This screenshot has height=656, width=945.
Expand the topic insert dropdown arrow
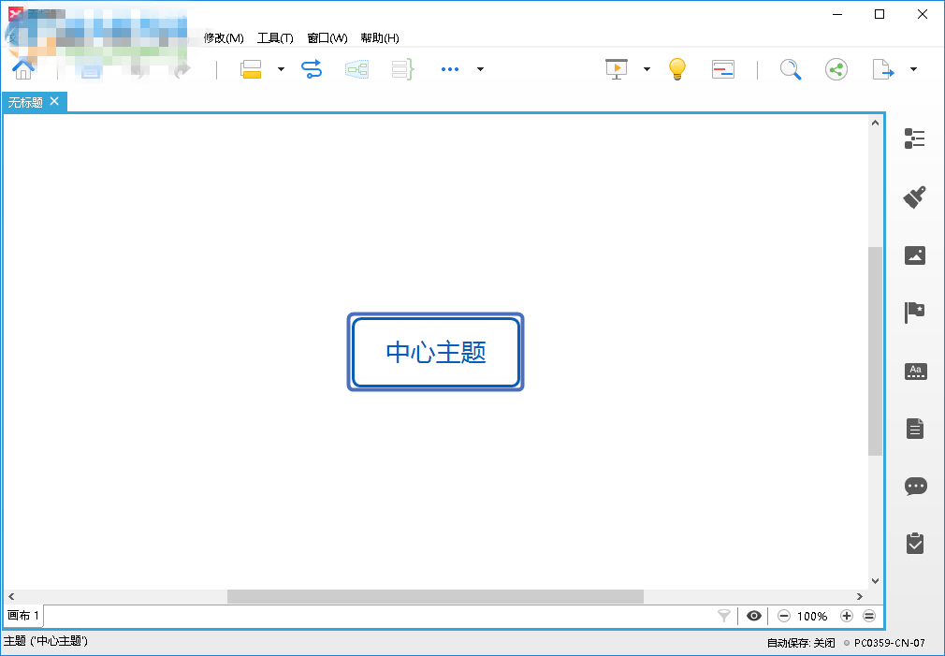point(279,68)
